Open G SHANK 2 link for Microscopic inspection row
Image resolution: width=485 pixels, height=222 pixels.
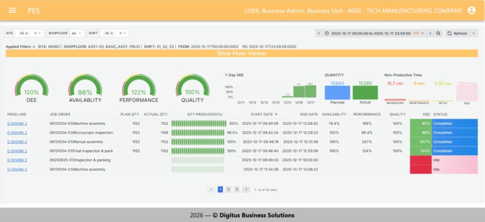(17, 133)
